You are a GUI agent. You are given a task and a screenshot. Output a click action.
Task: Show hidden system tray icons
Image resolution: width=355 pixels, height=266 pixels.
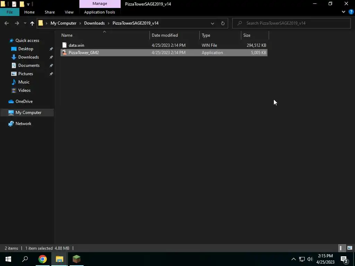293,259
